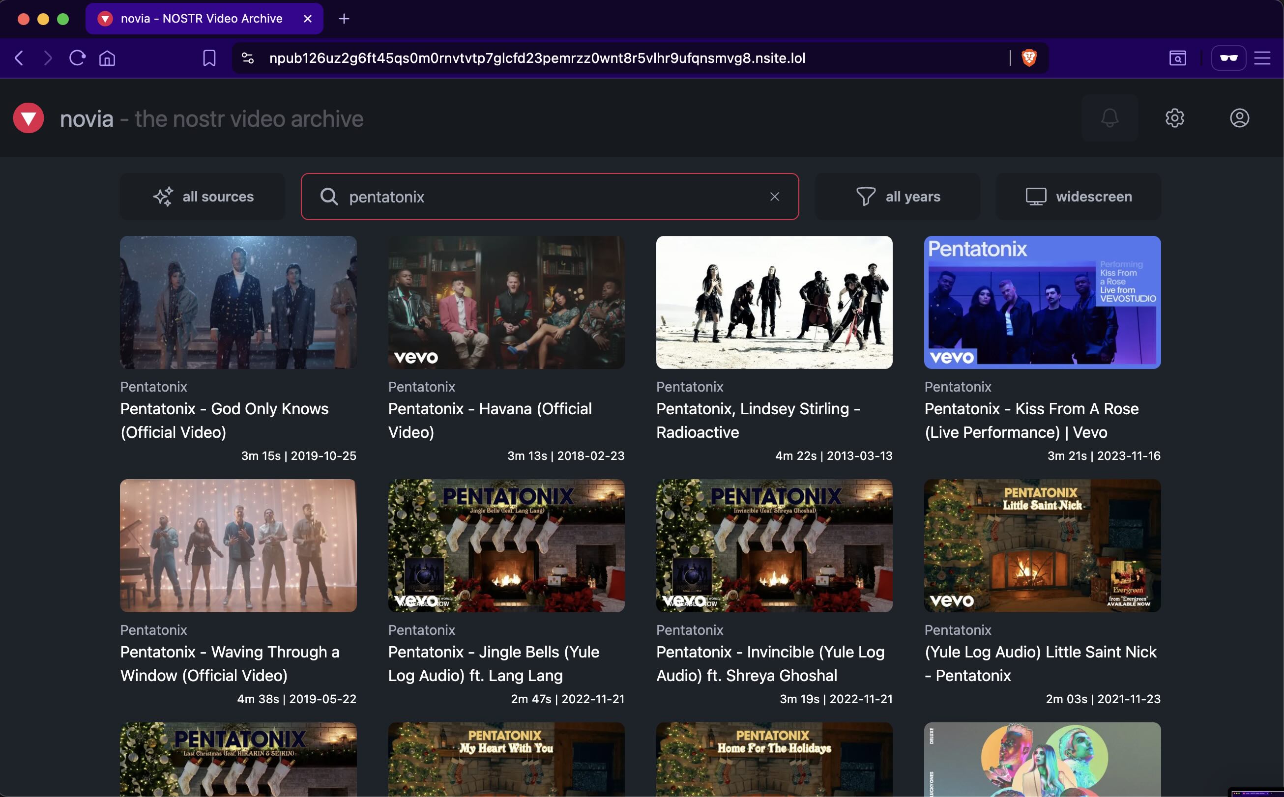This screenshot has height=797, width=1284.
Task: Click the address bar URL
Action: [x=537, y=58]
